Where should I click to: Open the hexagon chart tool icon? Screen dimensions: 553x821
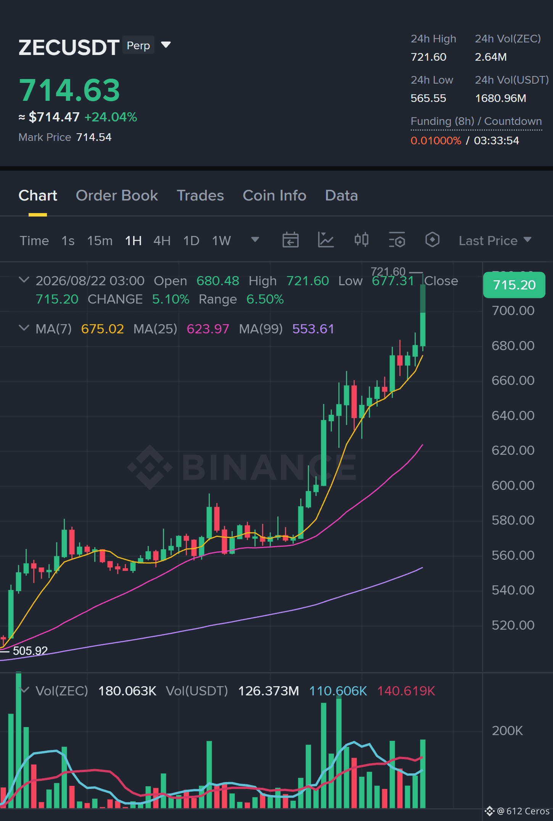(432, 240)
